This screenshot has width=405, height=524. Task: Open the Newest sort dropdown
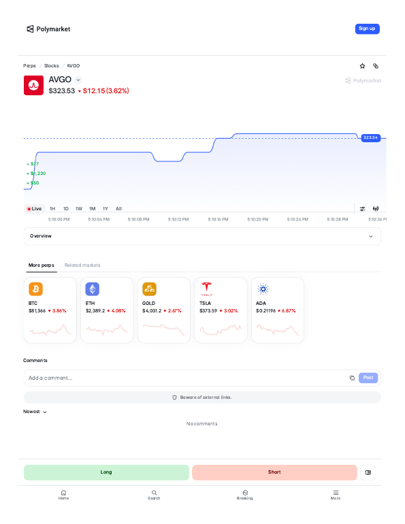35,412
